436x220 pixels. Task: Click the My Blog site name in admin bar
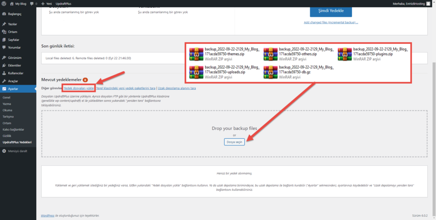20,4
